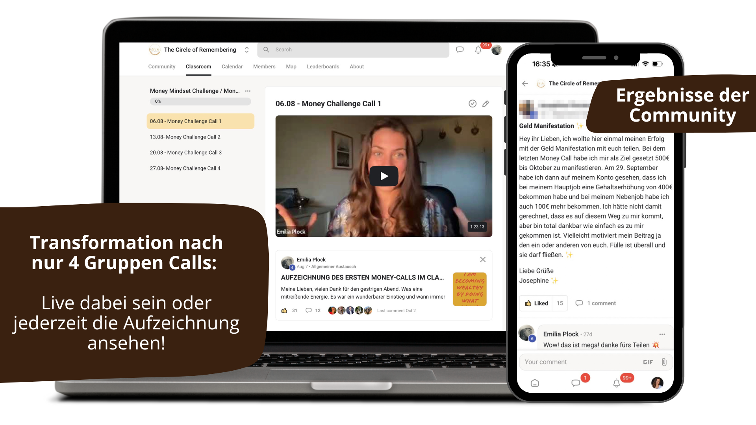Open the Leaderboards tab
The width and height of the screenshot is (756, 425).
(x=322, y=67)
